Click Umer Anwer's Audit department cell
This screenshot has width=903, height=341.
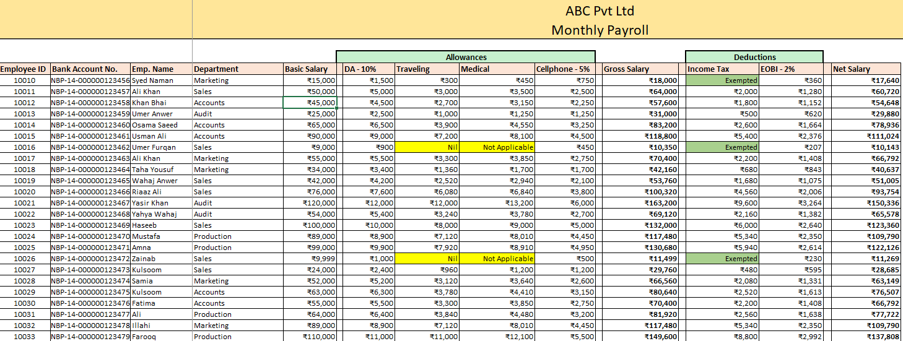point(238,114)
